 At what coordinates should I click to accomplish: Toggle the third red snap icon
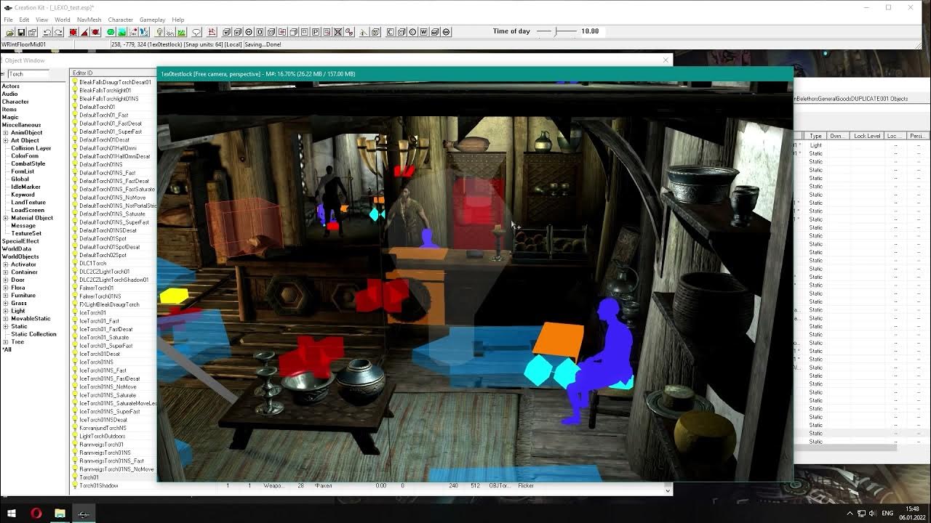(x=96, y=32)
